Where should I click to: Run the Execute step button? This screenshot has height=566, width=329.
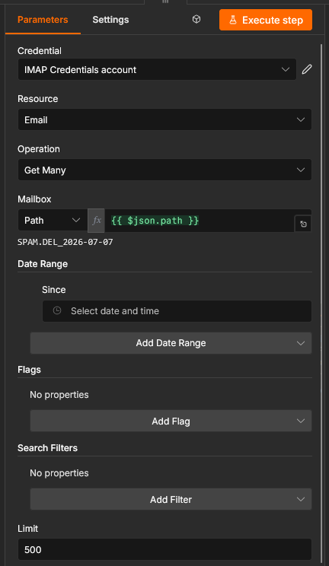(x=266, y=20)
